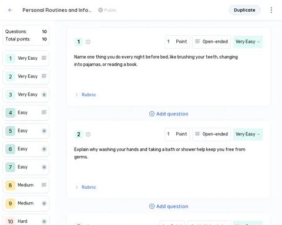The width and height of the screenshot is (282, 225).
Task: Click open-ended icon on sidebar item 8
Action: [44, 185]
